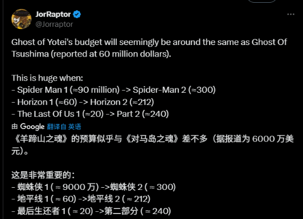This screenshot has height=219, width=303.
Task: Click the 蜘蛛侠 1 translated line
Action: point(94,187)
